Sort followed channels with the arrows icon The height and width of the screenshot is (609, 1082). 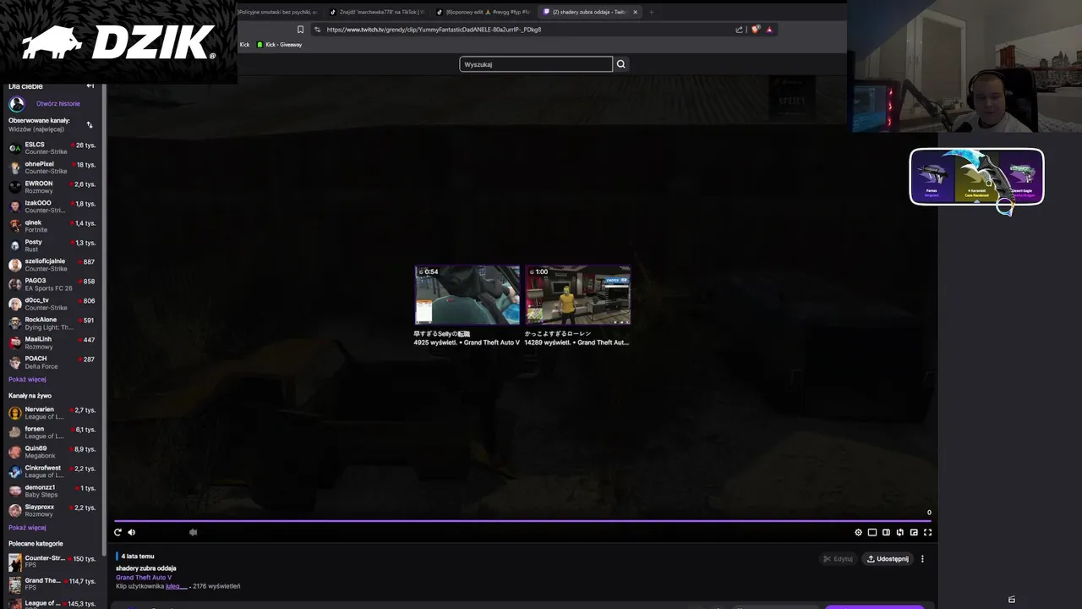[x=90, y=124]
